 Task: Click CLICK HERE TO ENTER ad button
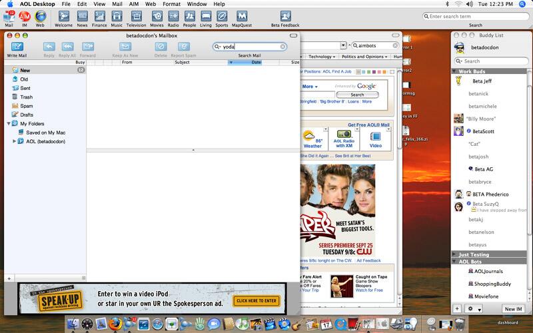click(x=257, y=301)
